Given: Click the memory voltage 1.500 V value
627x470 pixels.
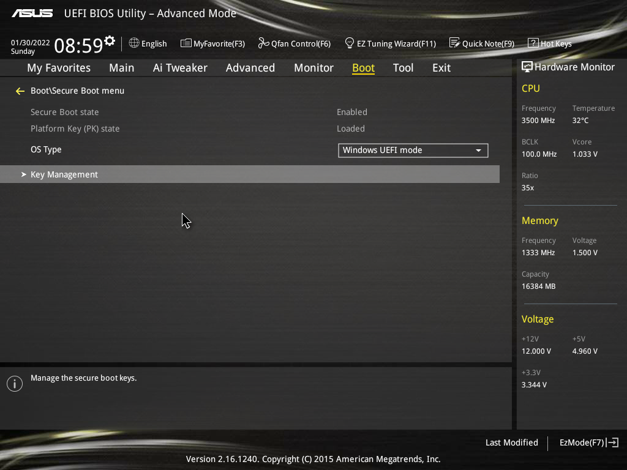Looking at the screenshot, I should [585, 253].
